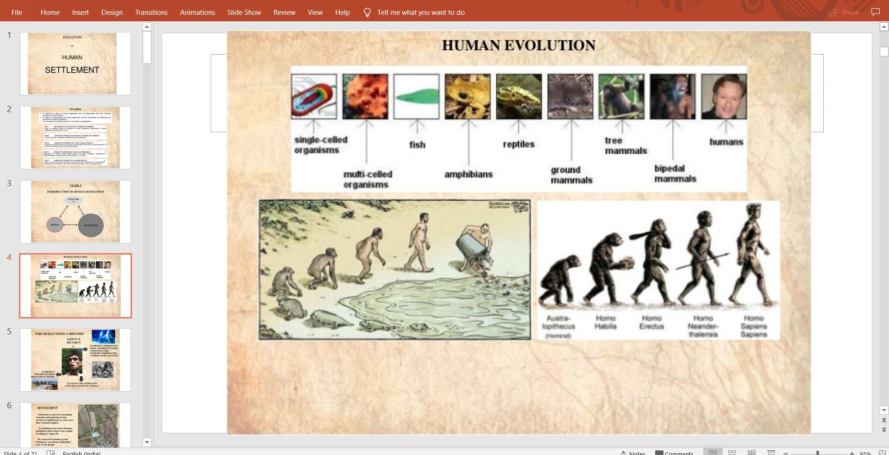This screenshot has width=889, height=455.
Task: Click the Tell Me lightbulb icon
Action: click(x=366, y=12)
